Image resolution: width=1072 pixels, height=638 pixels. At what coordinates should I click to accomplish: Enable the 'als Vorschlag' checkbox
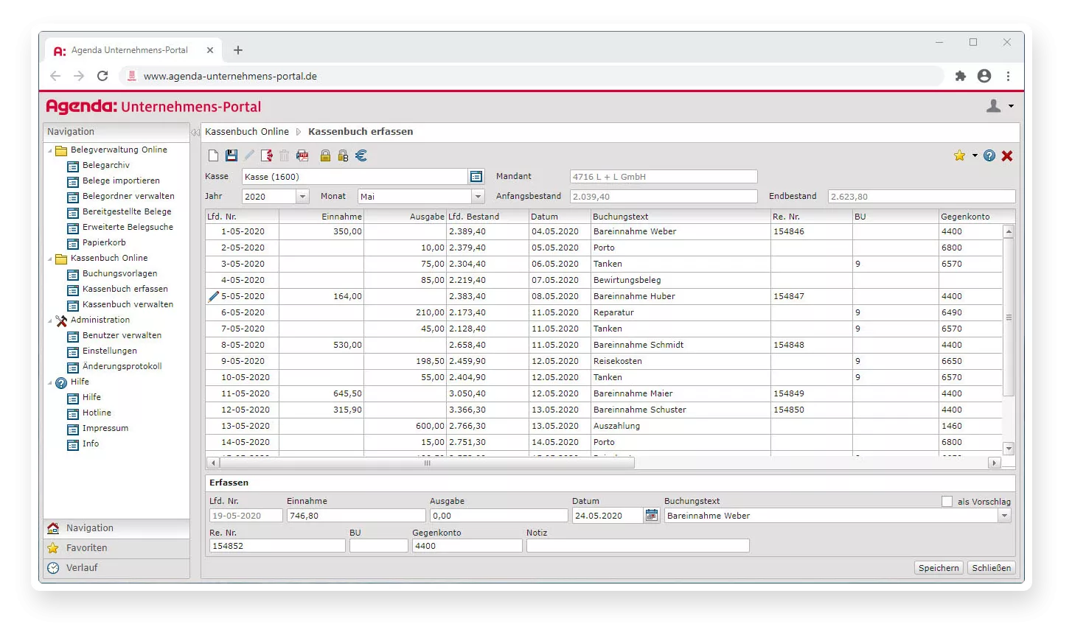[x=947, y=502]
